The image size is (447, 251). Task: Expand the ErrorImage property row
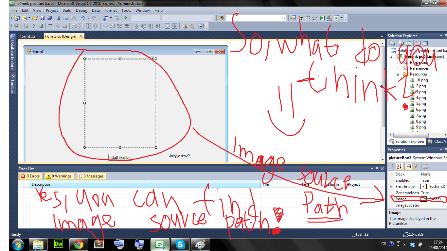[391, 187]
